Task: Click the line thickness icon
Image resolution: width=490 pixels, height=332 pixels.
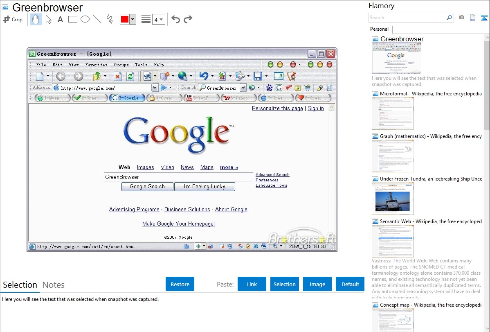Action: [x=146, y=19]
